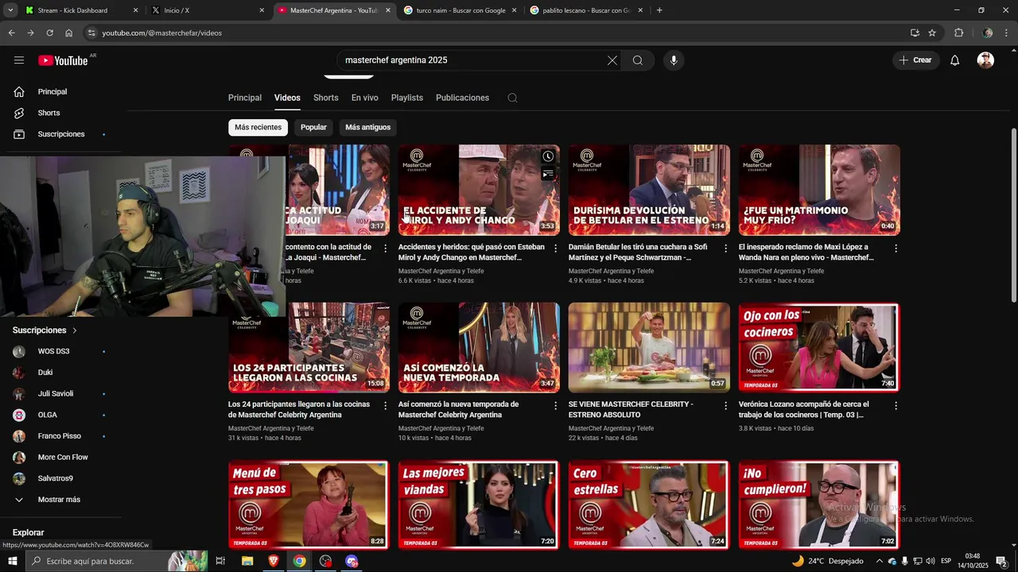The width and height of the screenshot is (1018, 572).
Task: Play Ojo con los cocineros thumbnail
Action: tap(819, 347)
